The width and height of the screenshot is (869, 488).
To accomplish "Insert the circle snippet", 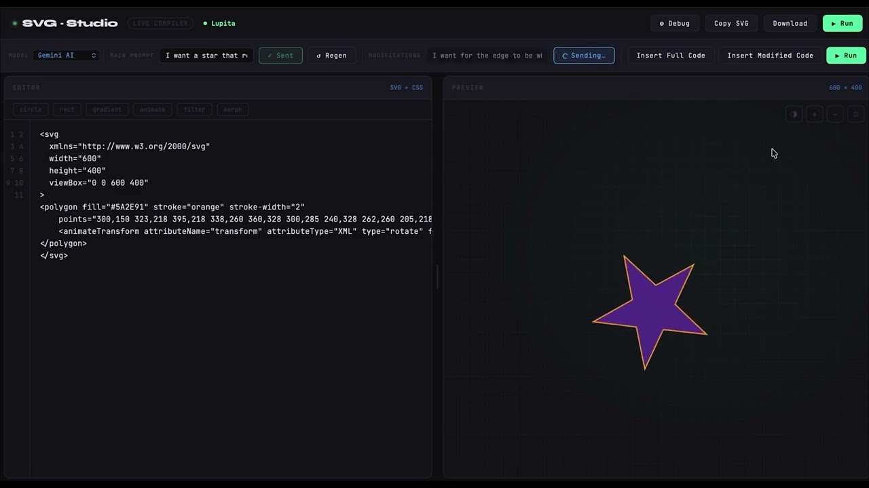I will click(31, 109).
